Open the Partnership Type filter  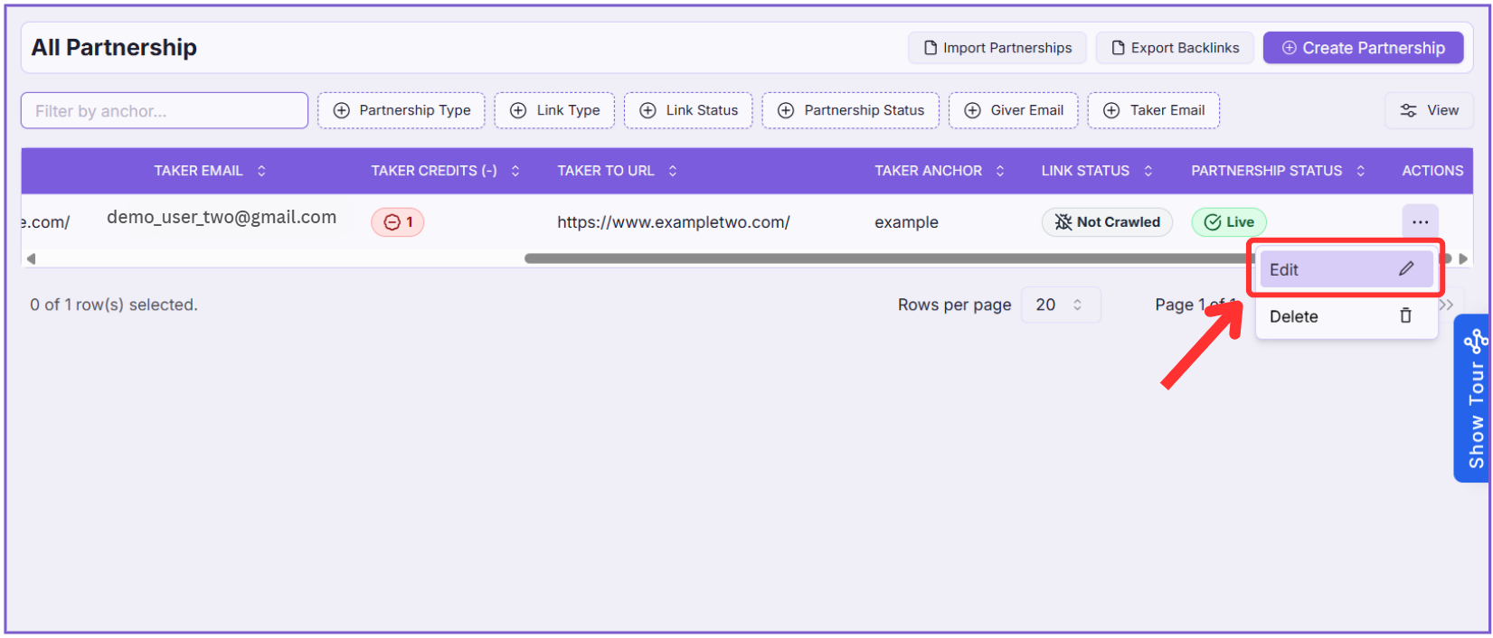click(x=402, y=110)
